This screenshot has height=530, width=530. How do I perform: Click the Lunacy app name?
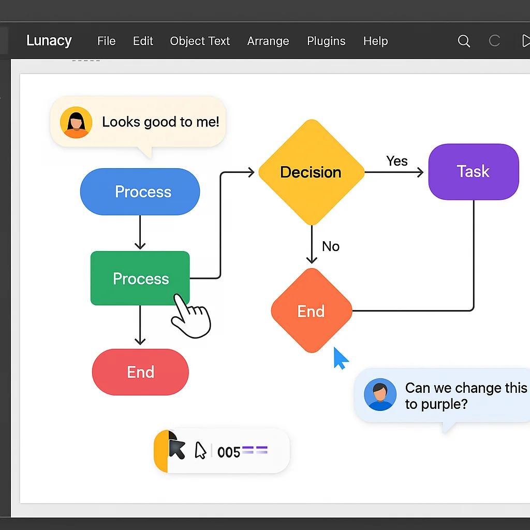click(x=49, y=41)
